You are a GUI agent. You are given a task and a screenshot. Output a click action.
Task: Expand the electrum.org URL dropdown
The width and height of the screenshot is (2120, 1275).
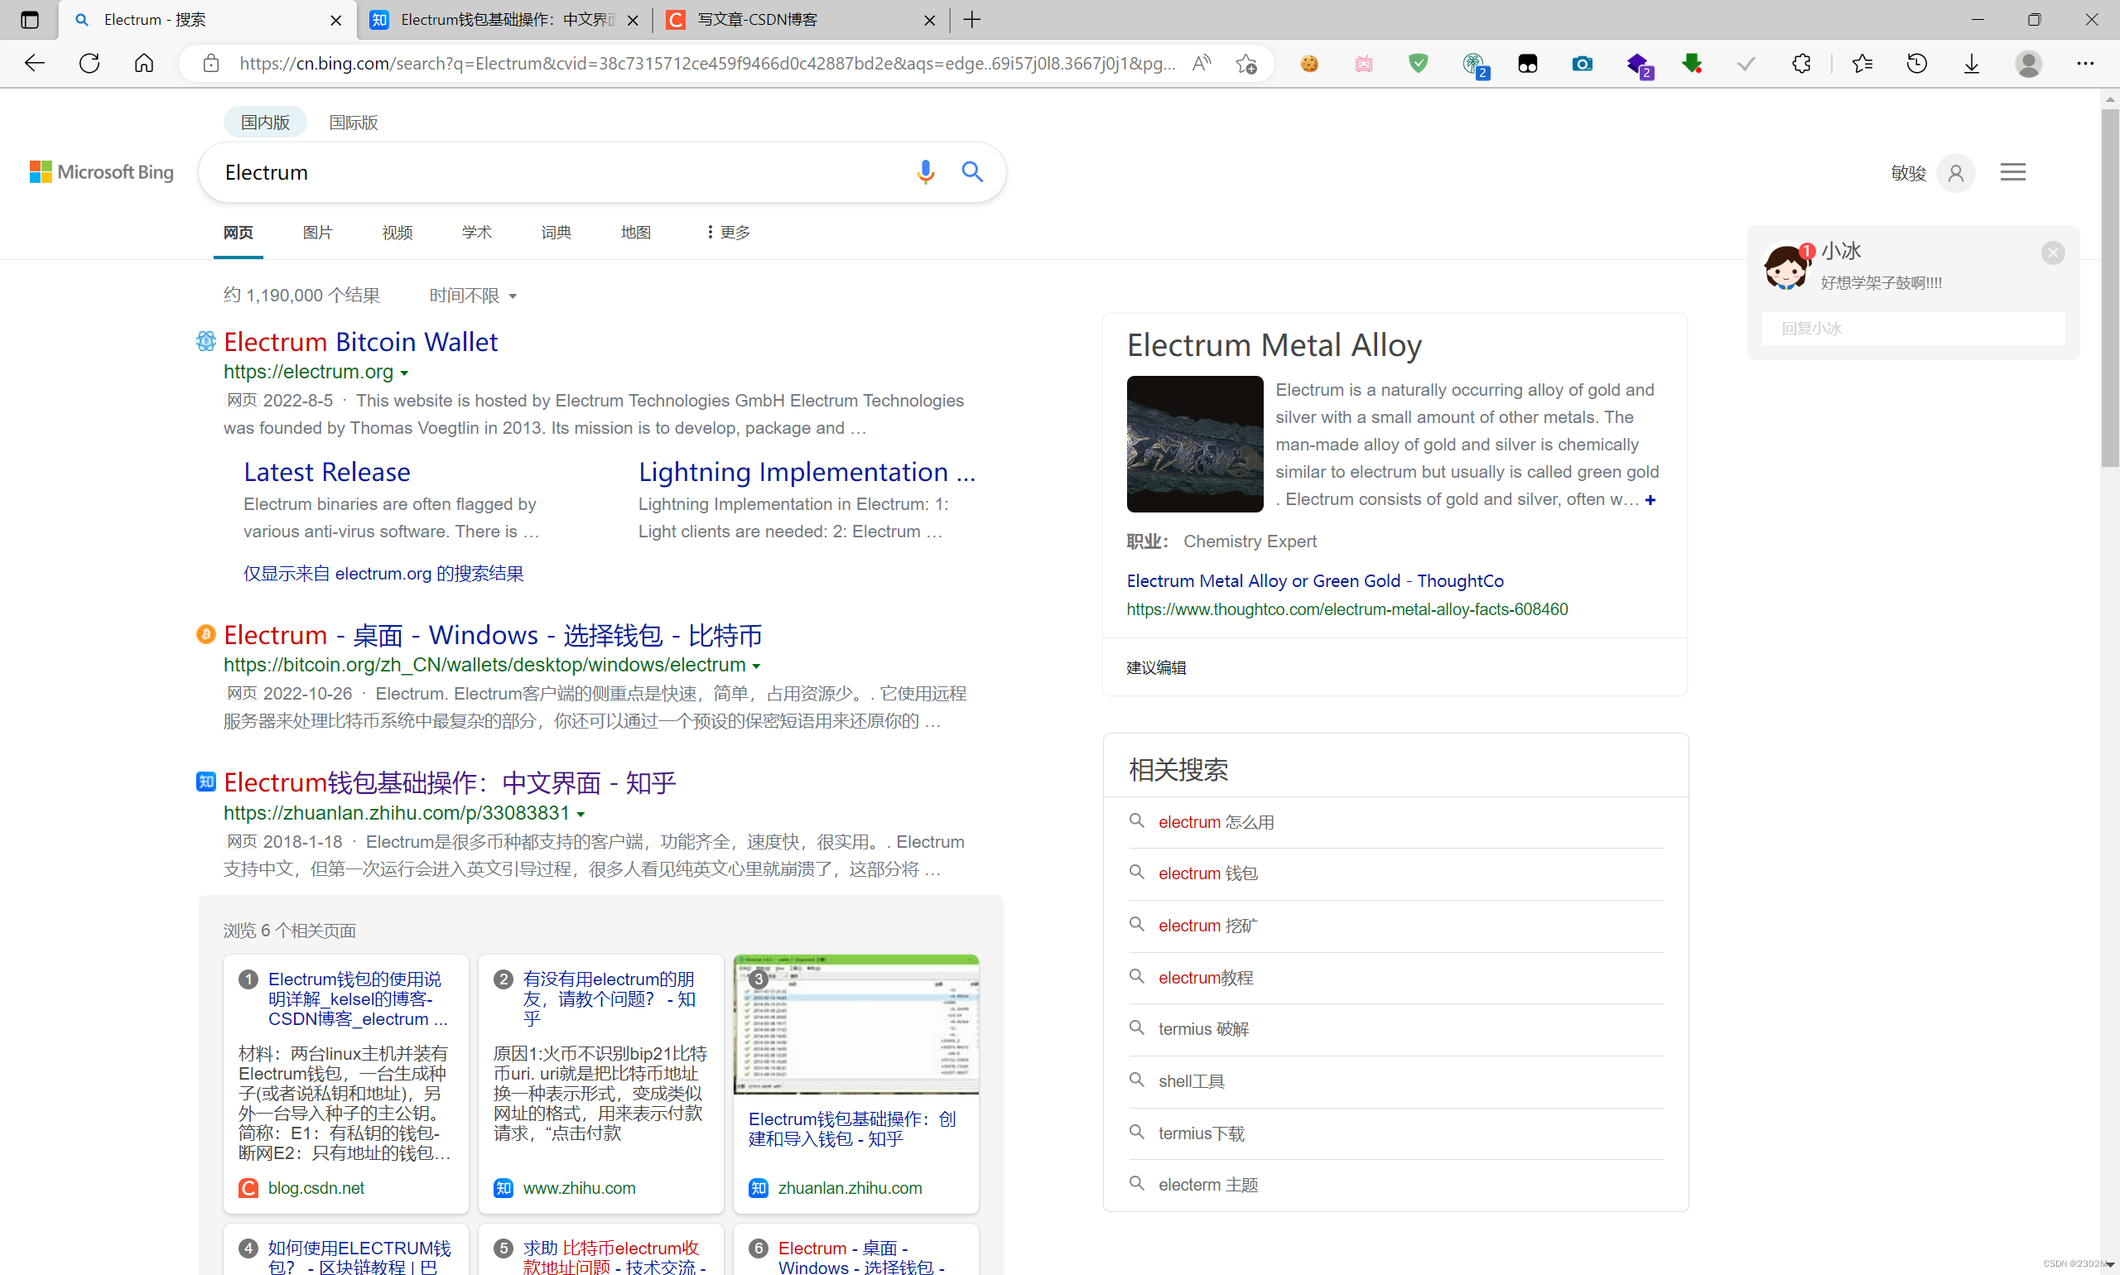405,373
